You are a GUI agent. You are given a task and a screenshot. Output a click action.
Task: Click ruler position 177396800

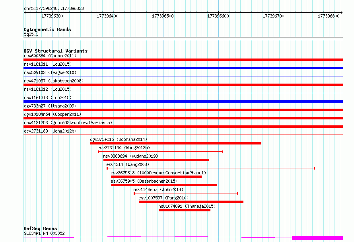pyautogui.click(x=329, y=16)
